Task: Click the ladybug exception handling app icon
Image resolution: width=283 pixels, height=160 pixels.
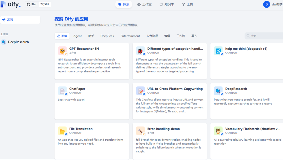Action: point(140,51)
